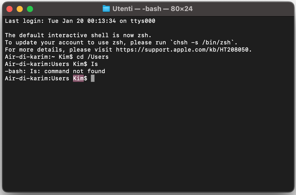Zoom the window using the green button

30,9
